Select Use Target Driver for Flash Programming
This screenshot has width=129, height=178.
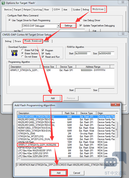(29, 20)
